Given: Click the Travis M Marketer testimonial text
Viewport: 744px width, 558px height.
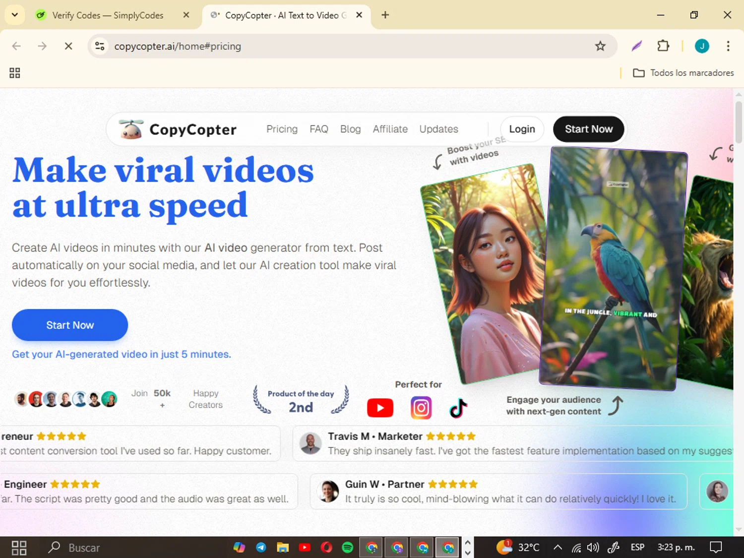Looking at the screenshot, I should click(530, 450).
